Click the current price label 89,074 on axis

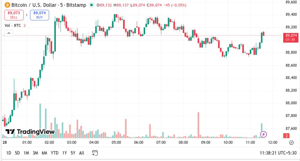point(291,35)
